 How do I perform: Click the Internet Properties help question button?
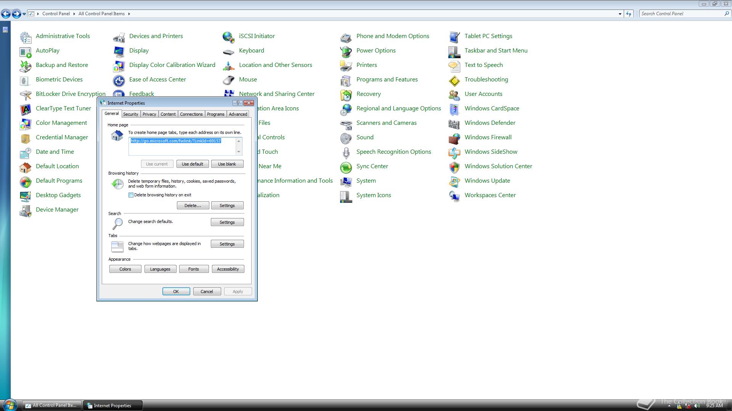pos(238,103)
